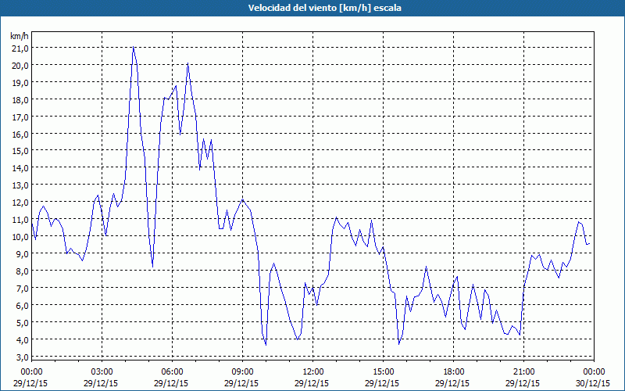Click the 20,0 km/h peak after 06:00
The width and height of the screenshot is (625, 391).
point(187,63)
